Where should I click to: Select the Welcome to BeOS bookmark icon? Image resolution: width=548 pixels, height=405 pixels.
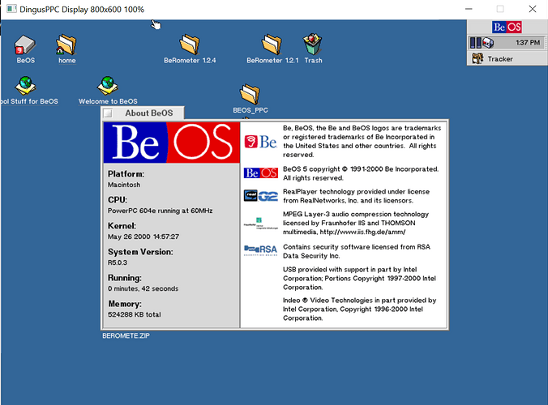107,86
